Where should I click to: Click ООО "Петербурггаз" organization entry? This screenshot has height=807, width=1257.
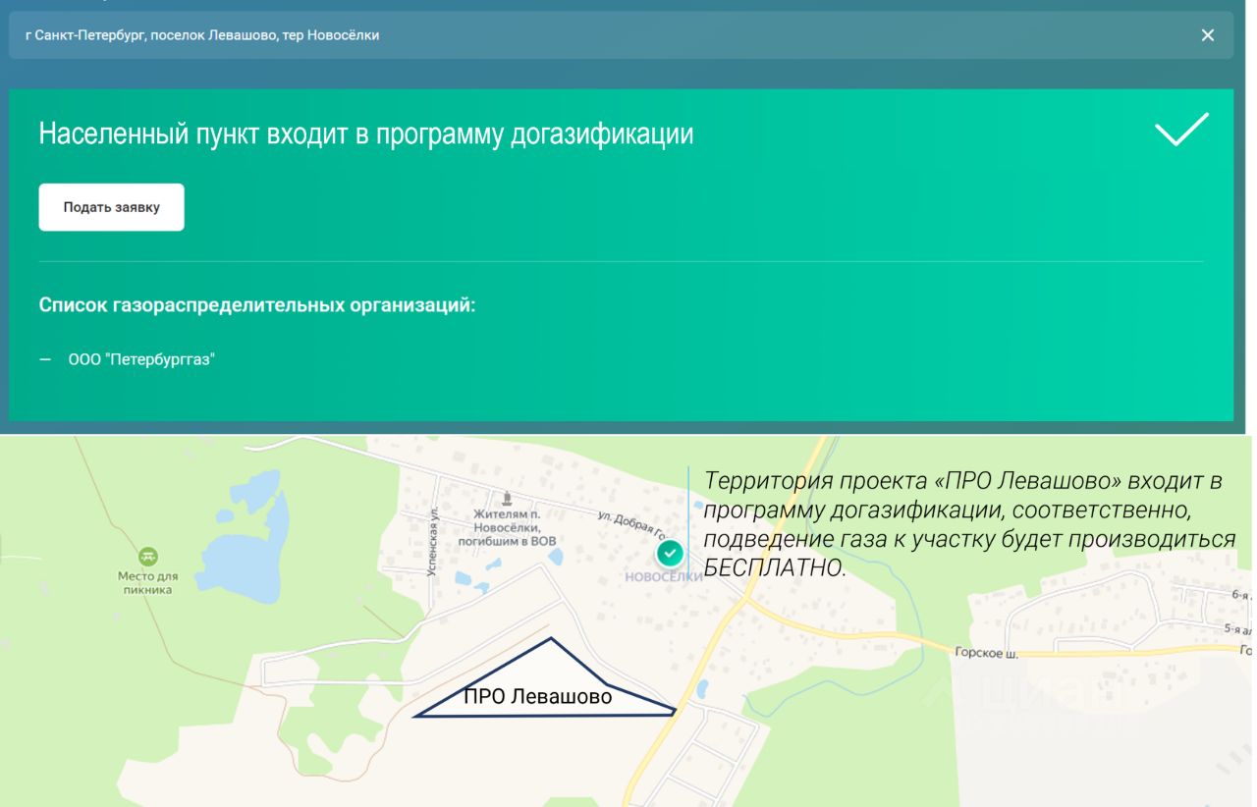(141, 360)
